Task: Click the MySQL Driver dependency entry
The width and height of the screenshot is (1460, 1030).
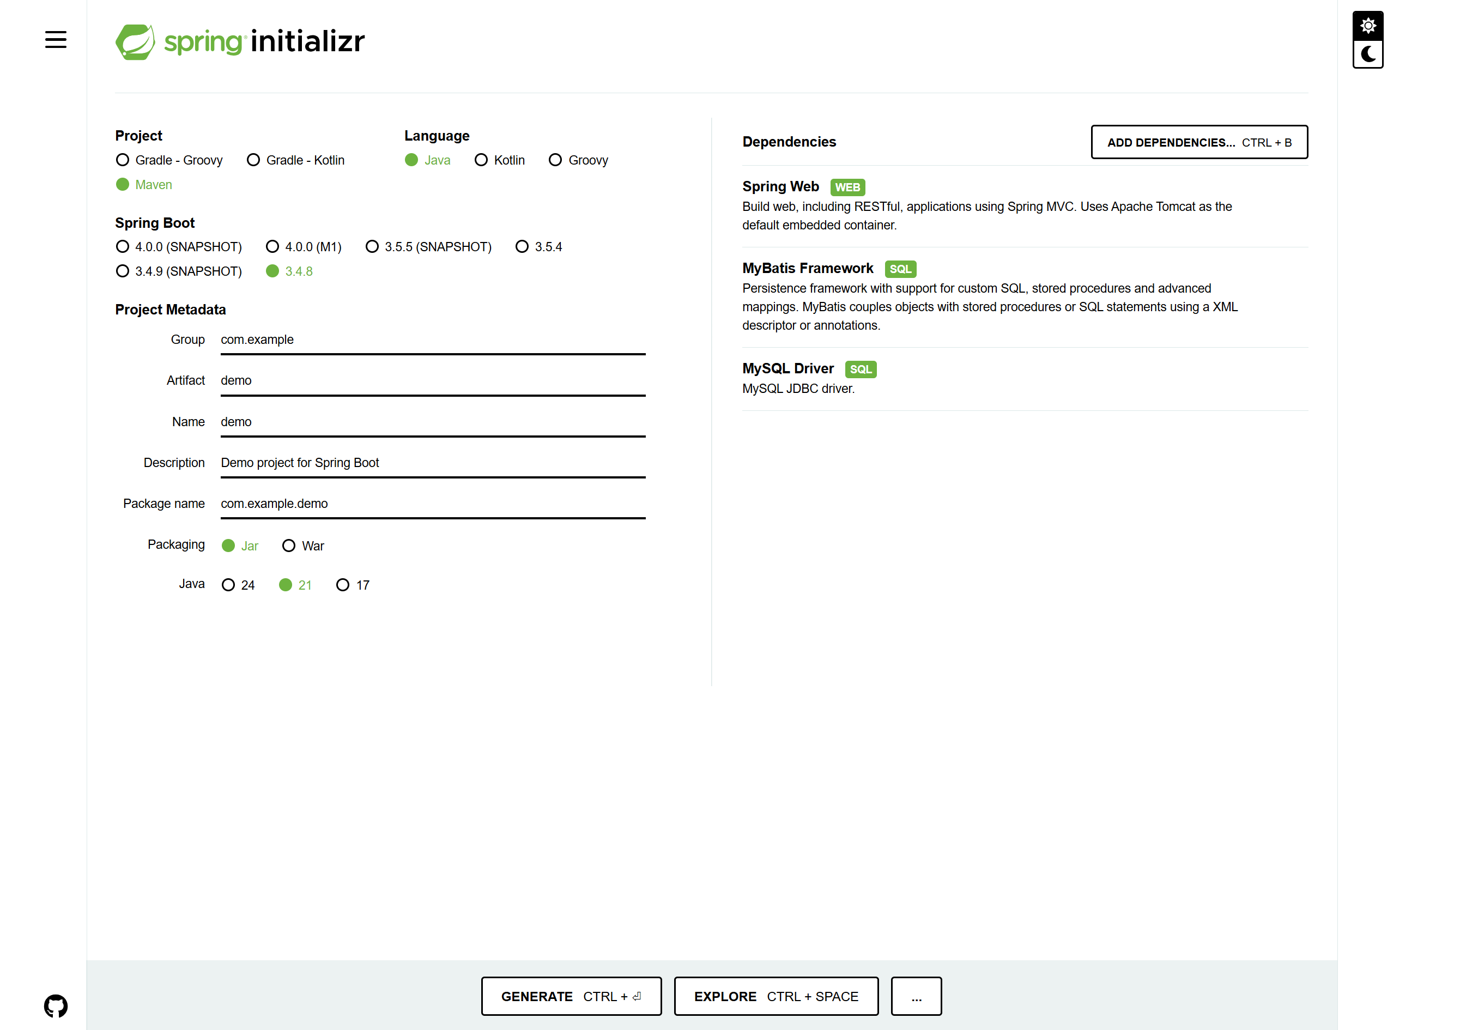Action: [1025, 379]
